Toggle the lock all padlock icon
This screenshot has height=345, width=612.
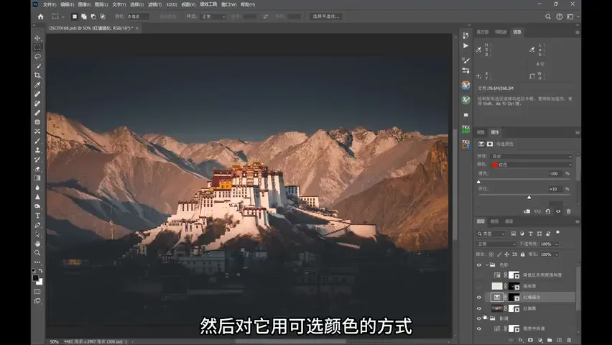523,254
